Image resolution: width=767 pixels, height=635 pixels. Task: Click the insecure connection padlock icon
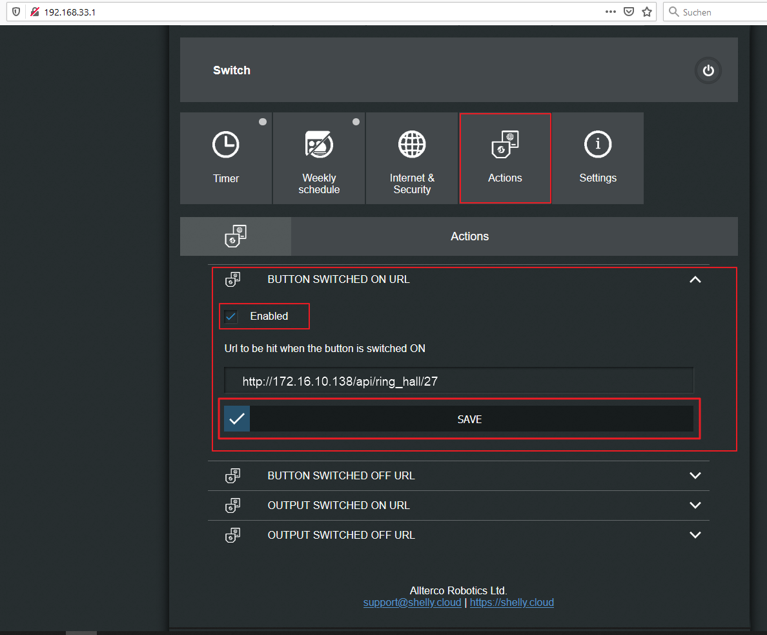tap(35, 12)
